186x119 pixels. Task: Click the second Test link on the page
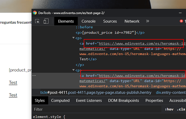pyautogui.click(x=13, y=95)
